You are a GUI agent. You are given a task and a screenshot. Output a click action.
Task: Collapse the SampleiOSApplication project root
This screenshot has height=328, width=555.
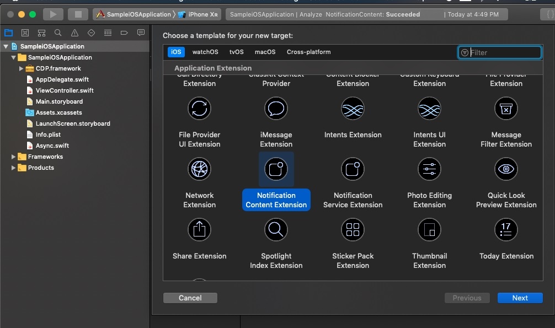[6, 46]
